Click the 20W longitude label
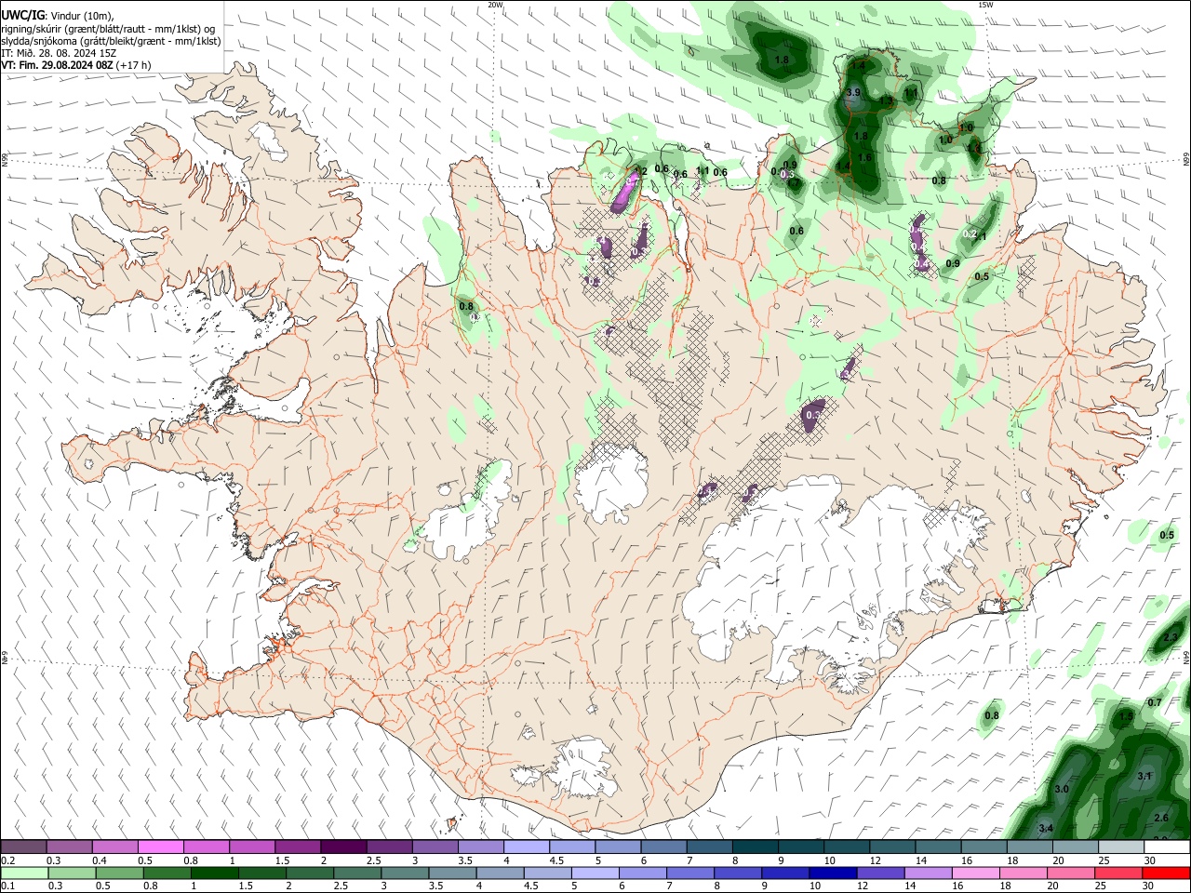The height and width of the screenshot is (893, 1191). tap(496, 5)
